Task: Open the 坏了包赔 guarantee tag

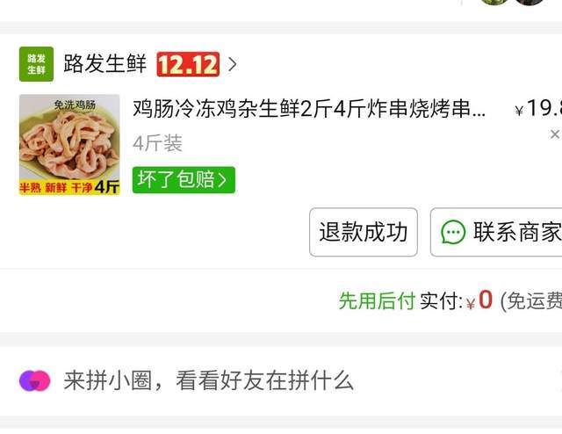Action: [184, 180]
